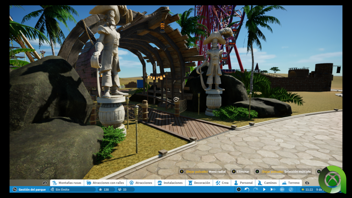Open the Personal staff tab
The width and height of the screenshot is (352, 198).
(243, 183)
